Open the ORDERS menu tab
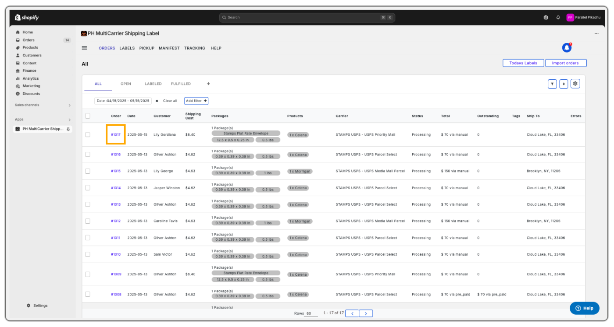 [x=107, y=48]
